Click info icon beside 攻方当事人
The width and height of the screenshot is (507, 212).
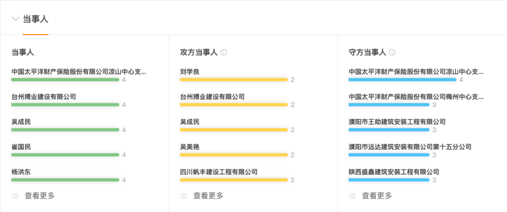pyautogui.click(x=223, y=52)
